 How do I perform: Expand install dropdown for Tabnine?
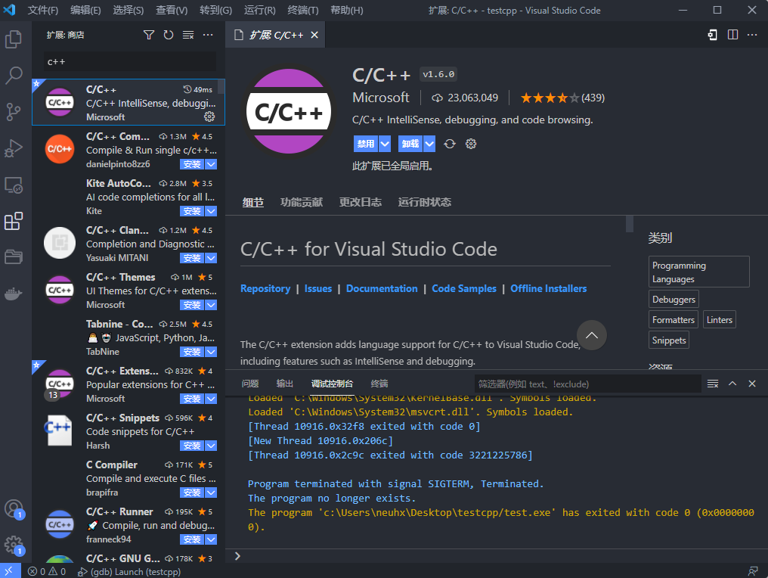point(211,352)
